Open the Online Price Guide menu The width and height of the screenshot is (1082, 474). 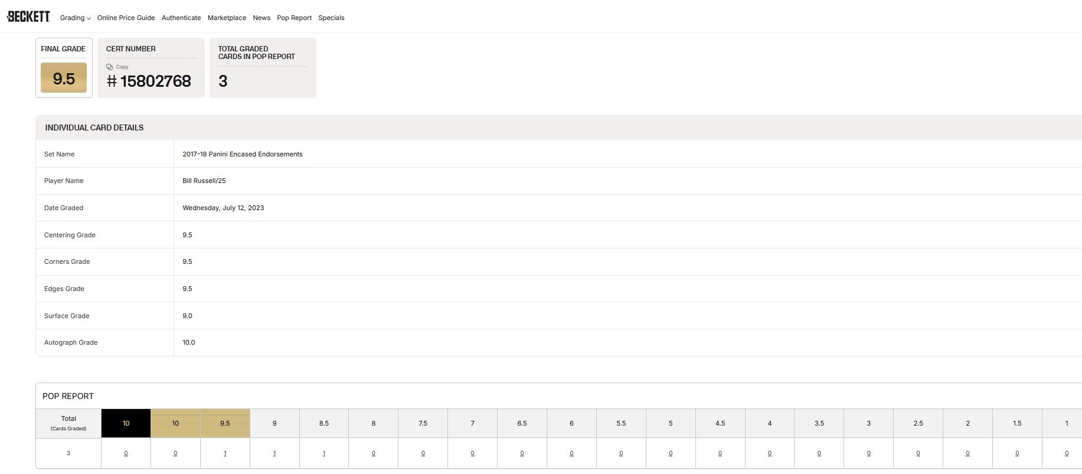(126, 18)
